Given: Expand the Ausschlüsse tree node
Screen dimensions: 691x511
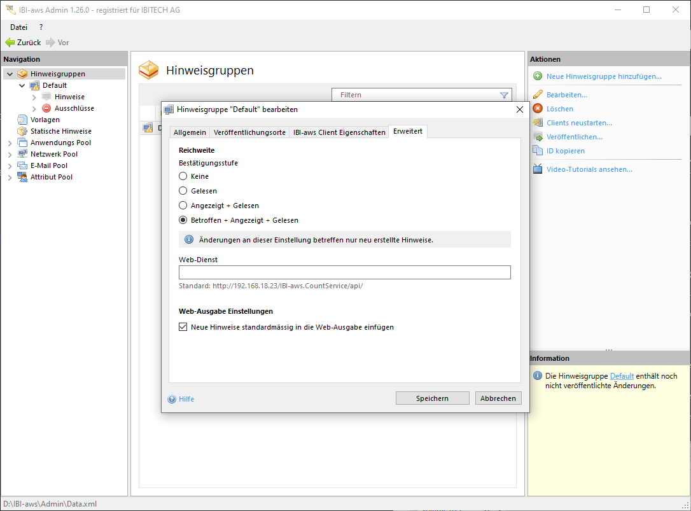Looking at the screenshot, I should (34, 108).
